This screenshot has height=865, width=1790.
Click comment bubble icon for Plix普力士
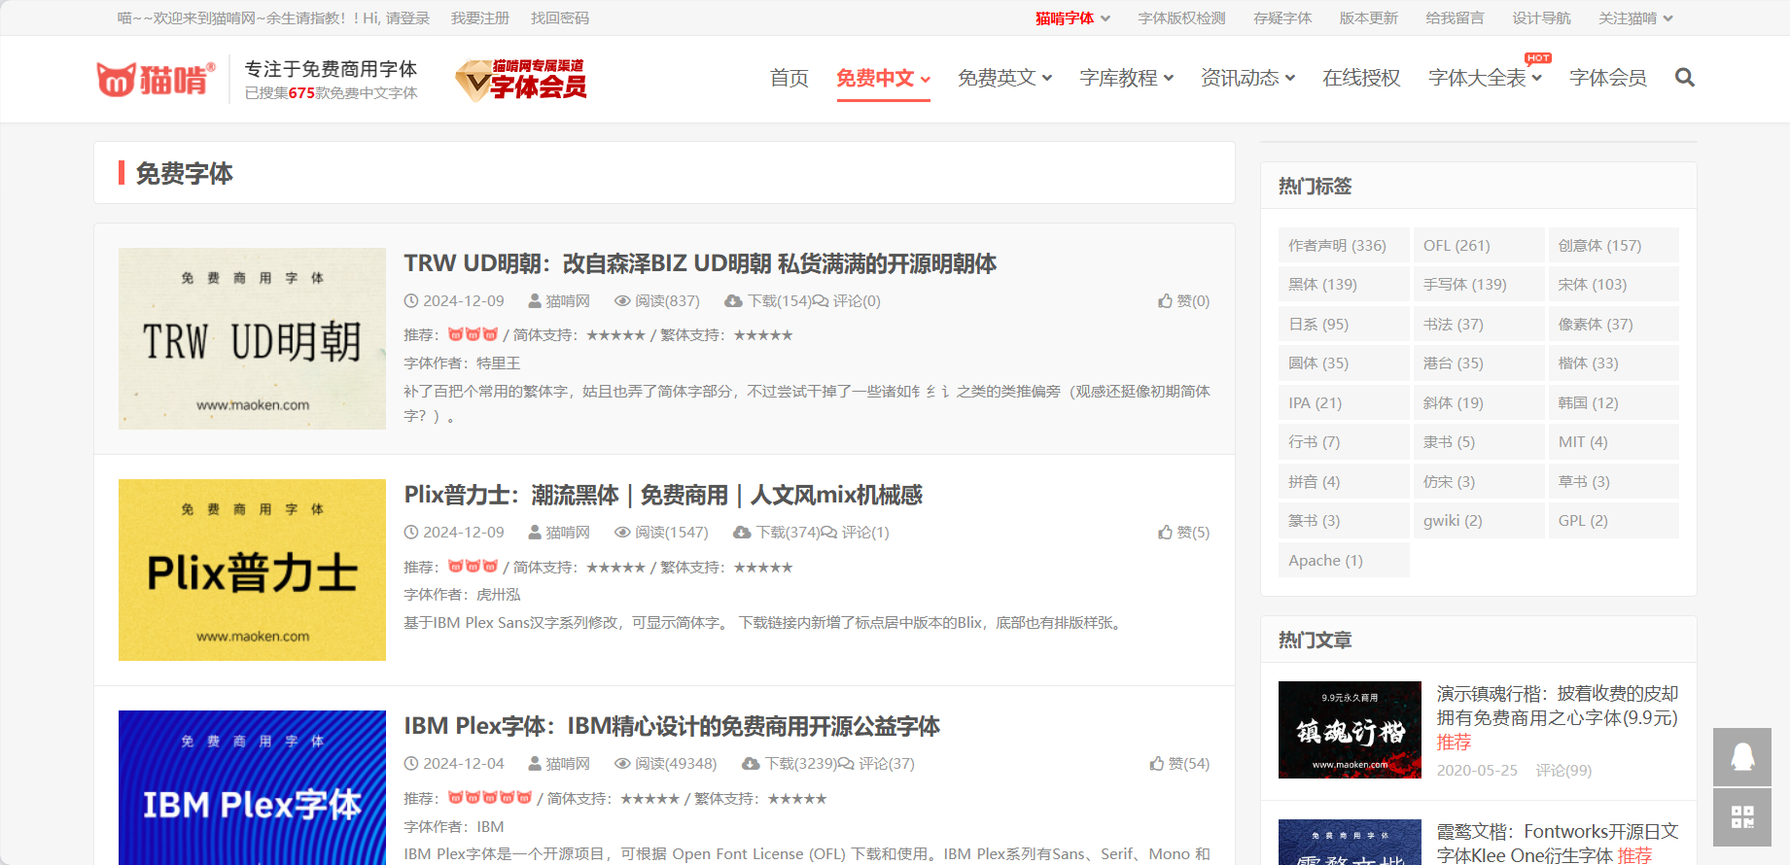pos(828,533)
